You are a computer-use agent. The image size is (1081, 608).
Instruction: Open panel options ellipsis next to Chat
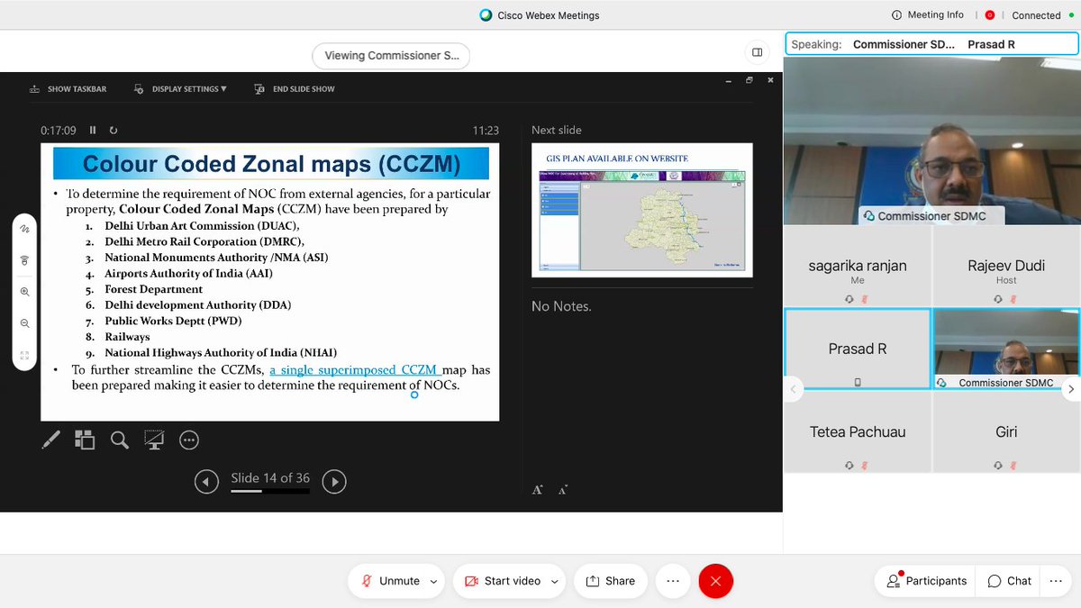click(x=1056, y=581)
